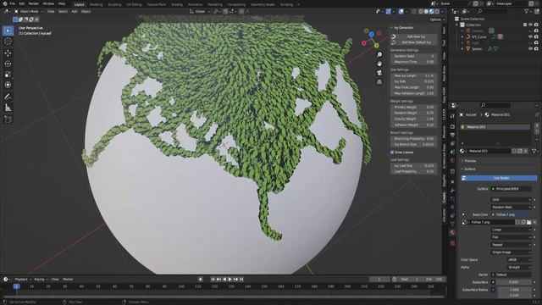Select the Rotate tool

point(8,64)
